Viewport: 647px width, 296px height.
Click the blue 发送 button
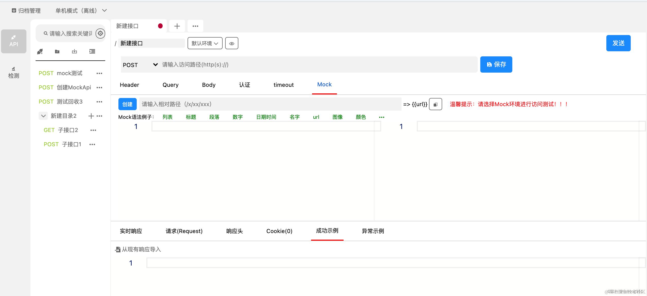(x=618, y=43)
